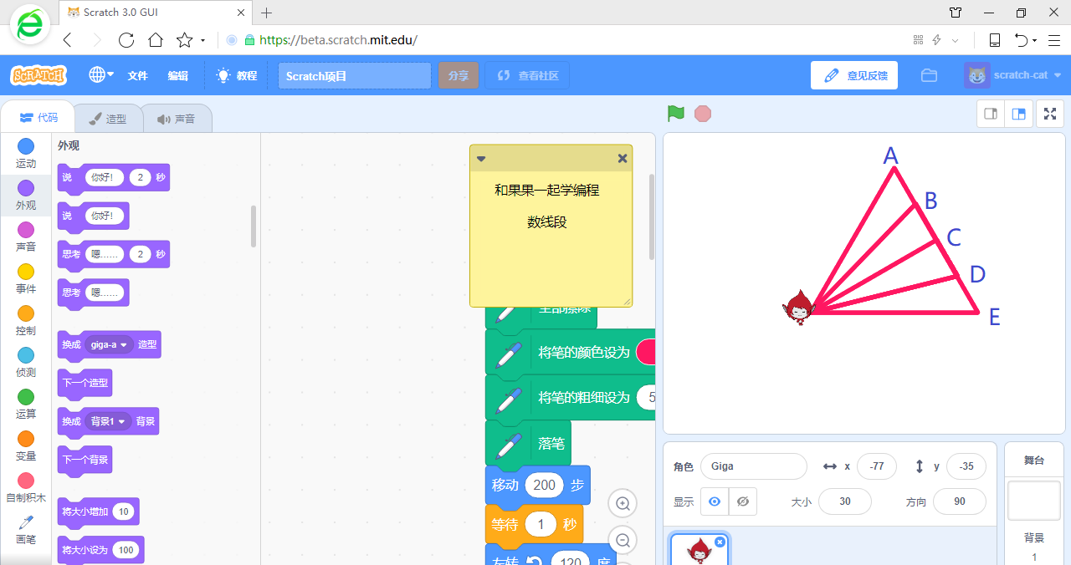1071x565 pixels.
Task: Zoom in the code workspace
Action: pyautogui.click(x=623, y=504)
